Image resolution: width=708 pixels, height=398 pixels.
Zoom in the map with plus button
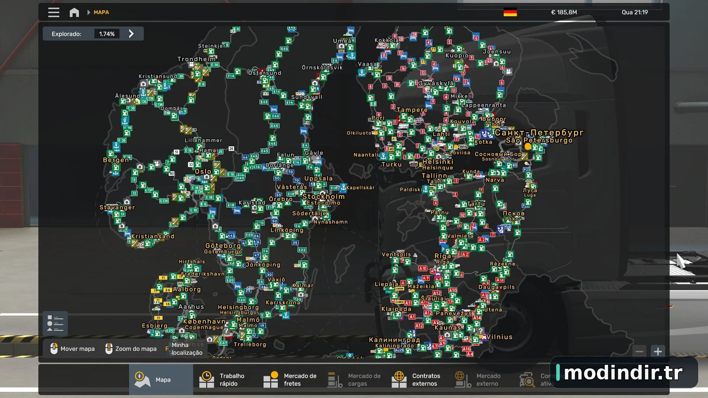658,352
